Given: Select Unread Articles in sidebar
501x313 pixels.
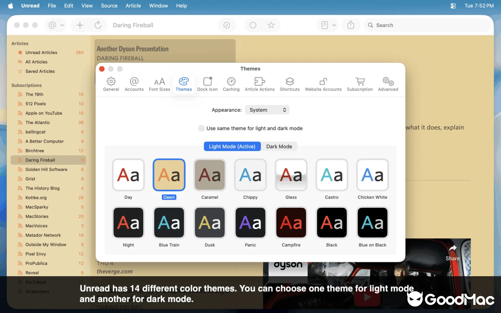Looking at the screenshot, I should (x=48, y=52).
